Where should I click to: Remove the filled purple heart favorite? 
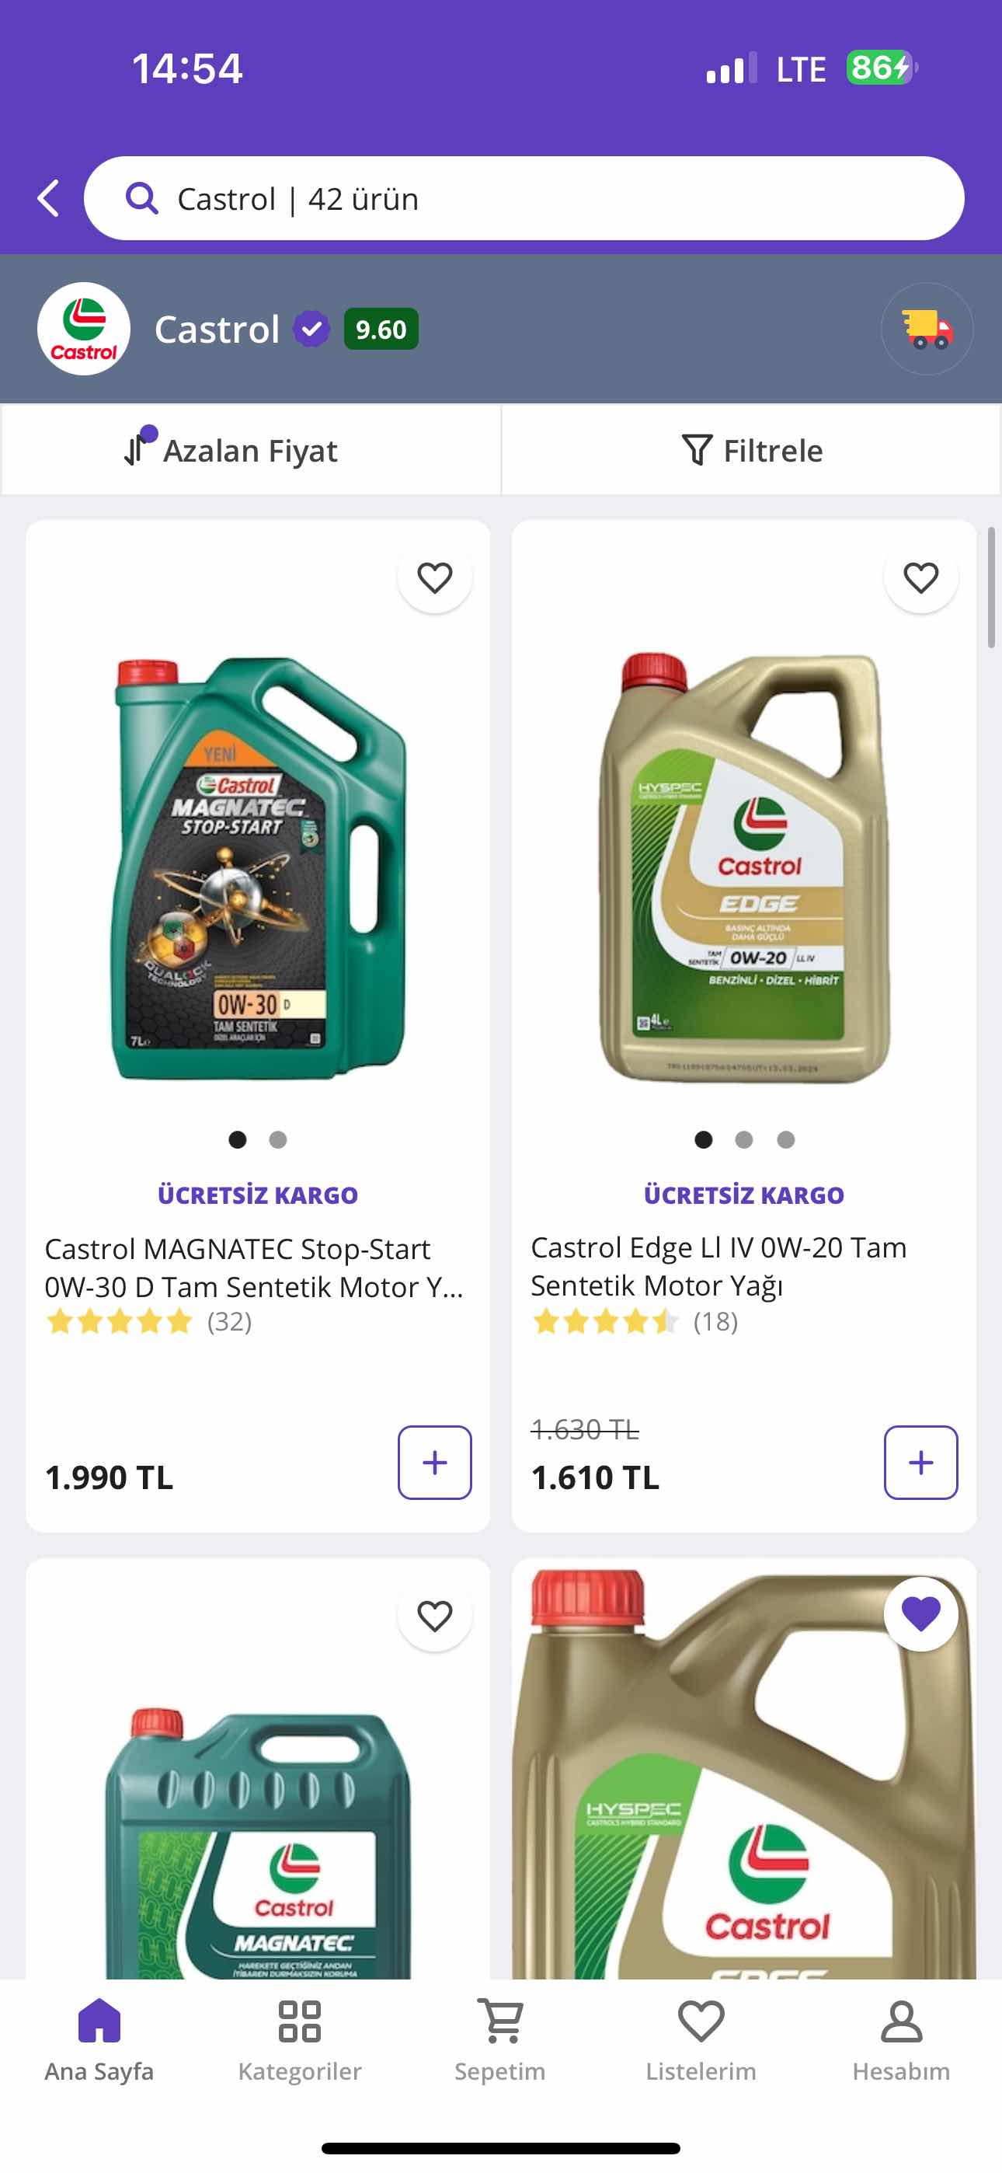point(920,1613)
